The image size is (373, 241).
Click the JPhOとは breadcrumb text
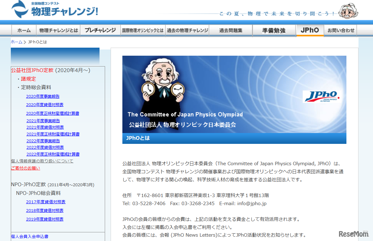click(37, 42)
